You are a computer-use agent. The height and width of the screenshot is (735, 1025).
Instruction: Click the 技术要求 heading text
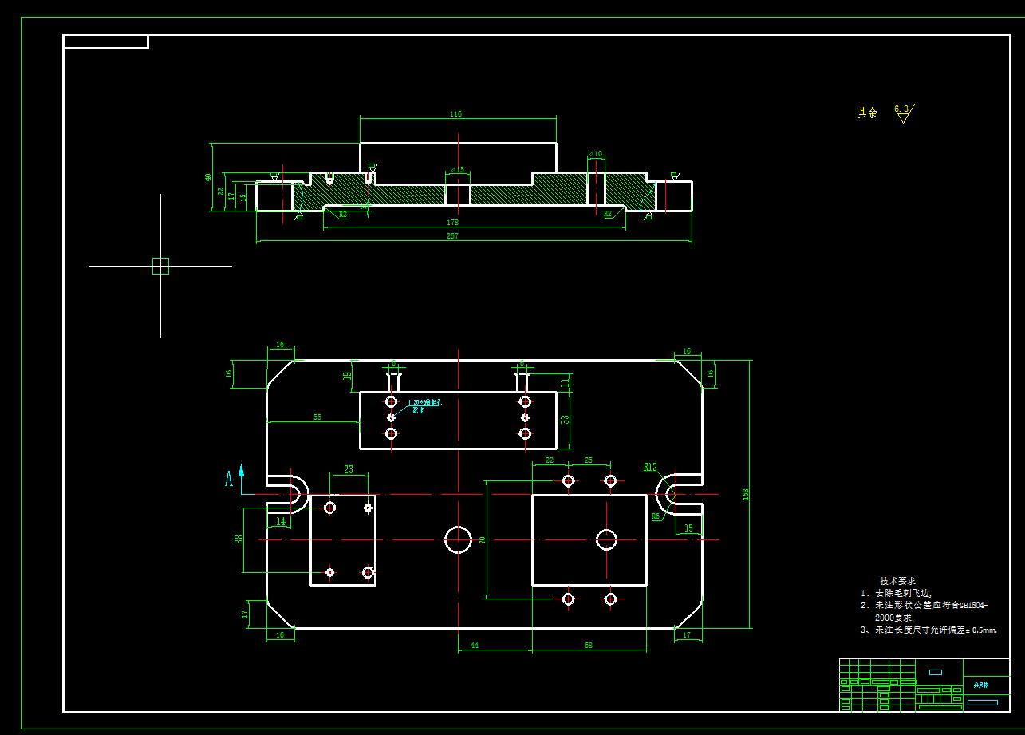(x=897, y=581)
